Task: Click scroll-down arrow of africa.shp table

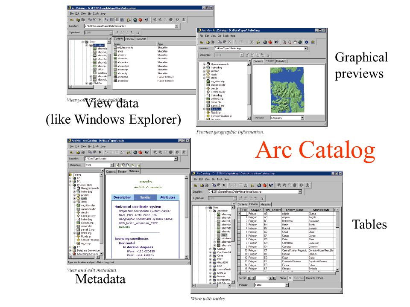Action: pos(337,269)
